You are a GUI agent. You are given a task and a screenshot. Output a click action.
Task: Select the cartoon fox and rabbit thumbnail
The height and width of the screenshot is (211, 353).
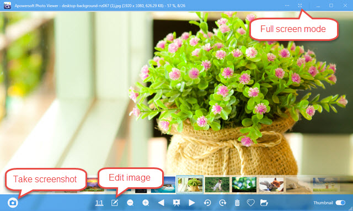[x=271, y=184]
